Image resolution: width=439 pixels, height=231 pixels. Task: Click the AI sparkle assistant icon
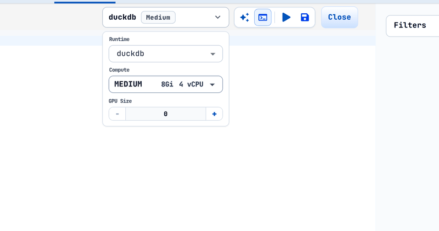[244, 17]
